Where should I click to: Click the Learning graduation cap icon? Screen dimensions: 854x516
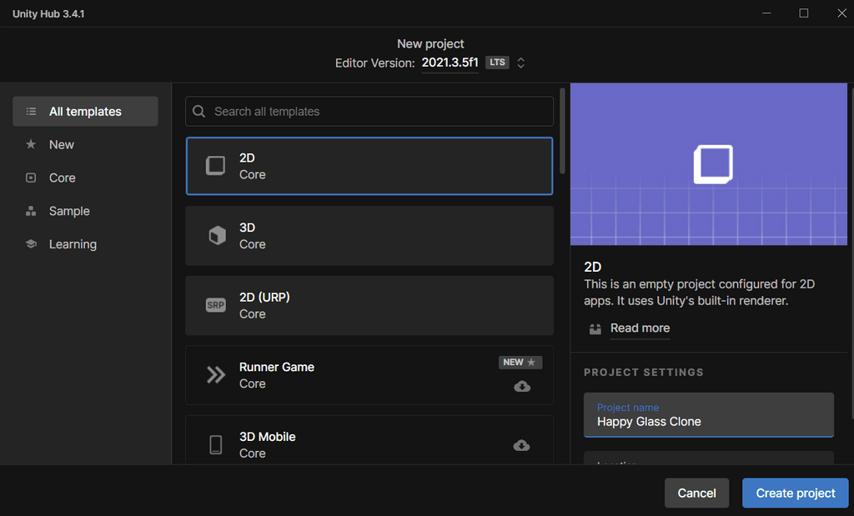coord(31,244)
